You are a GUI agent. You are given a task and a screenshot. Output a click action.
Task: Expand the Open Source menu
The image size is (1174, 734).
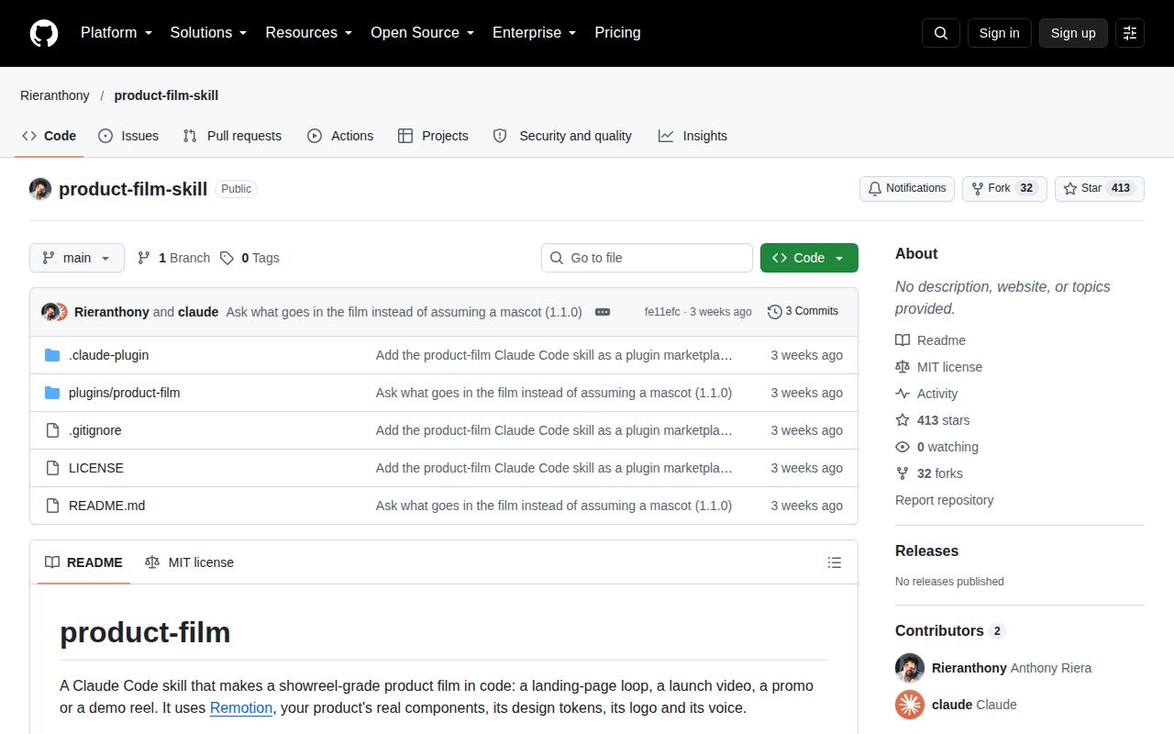coord(422,33)
